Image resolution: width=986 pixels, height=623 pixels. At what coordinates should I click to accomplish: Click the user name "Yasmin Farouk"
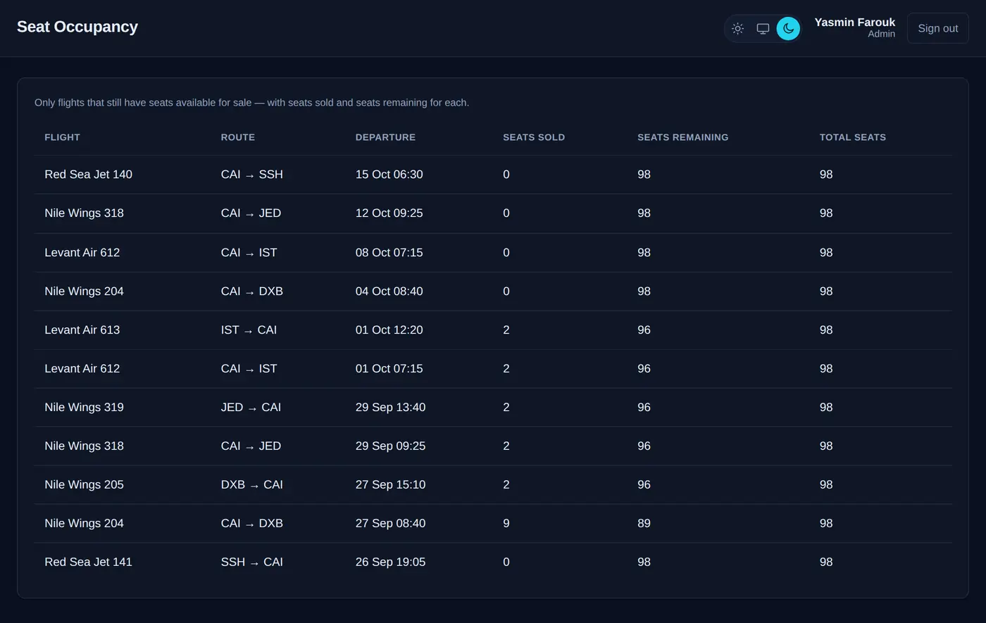[854, 23]
